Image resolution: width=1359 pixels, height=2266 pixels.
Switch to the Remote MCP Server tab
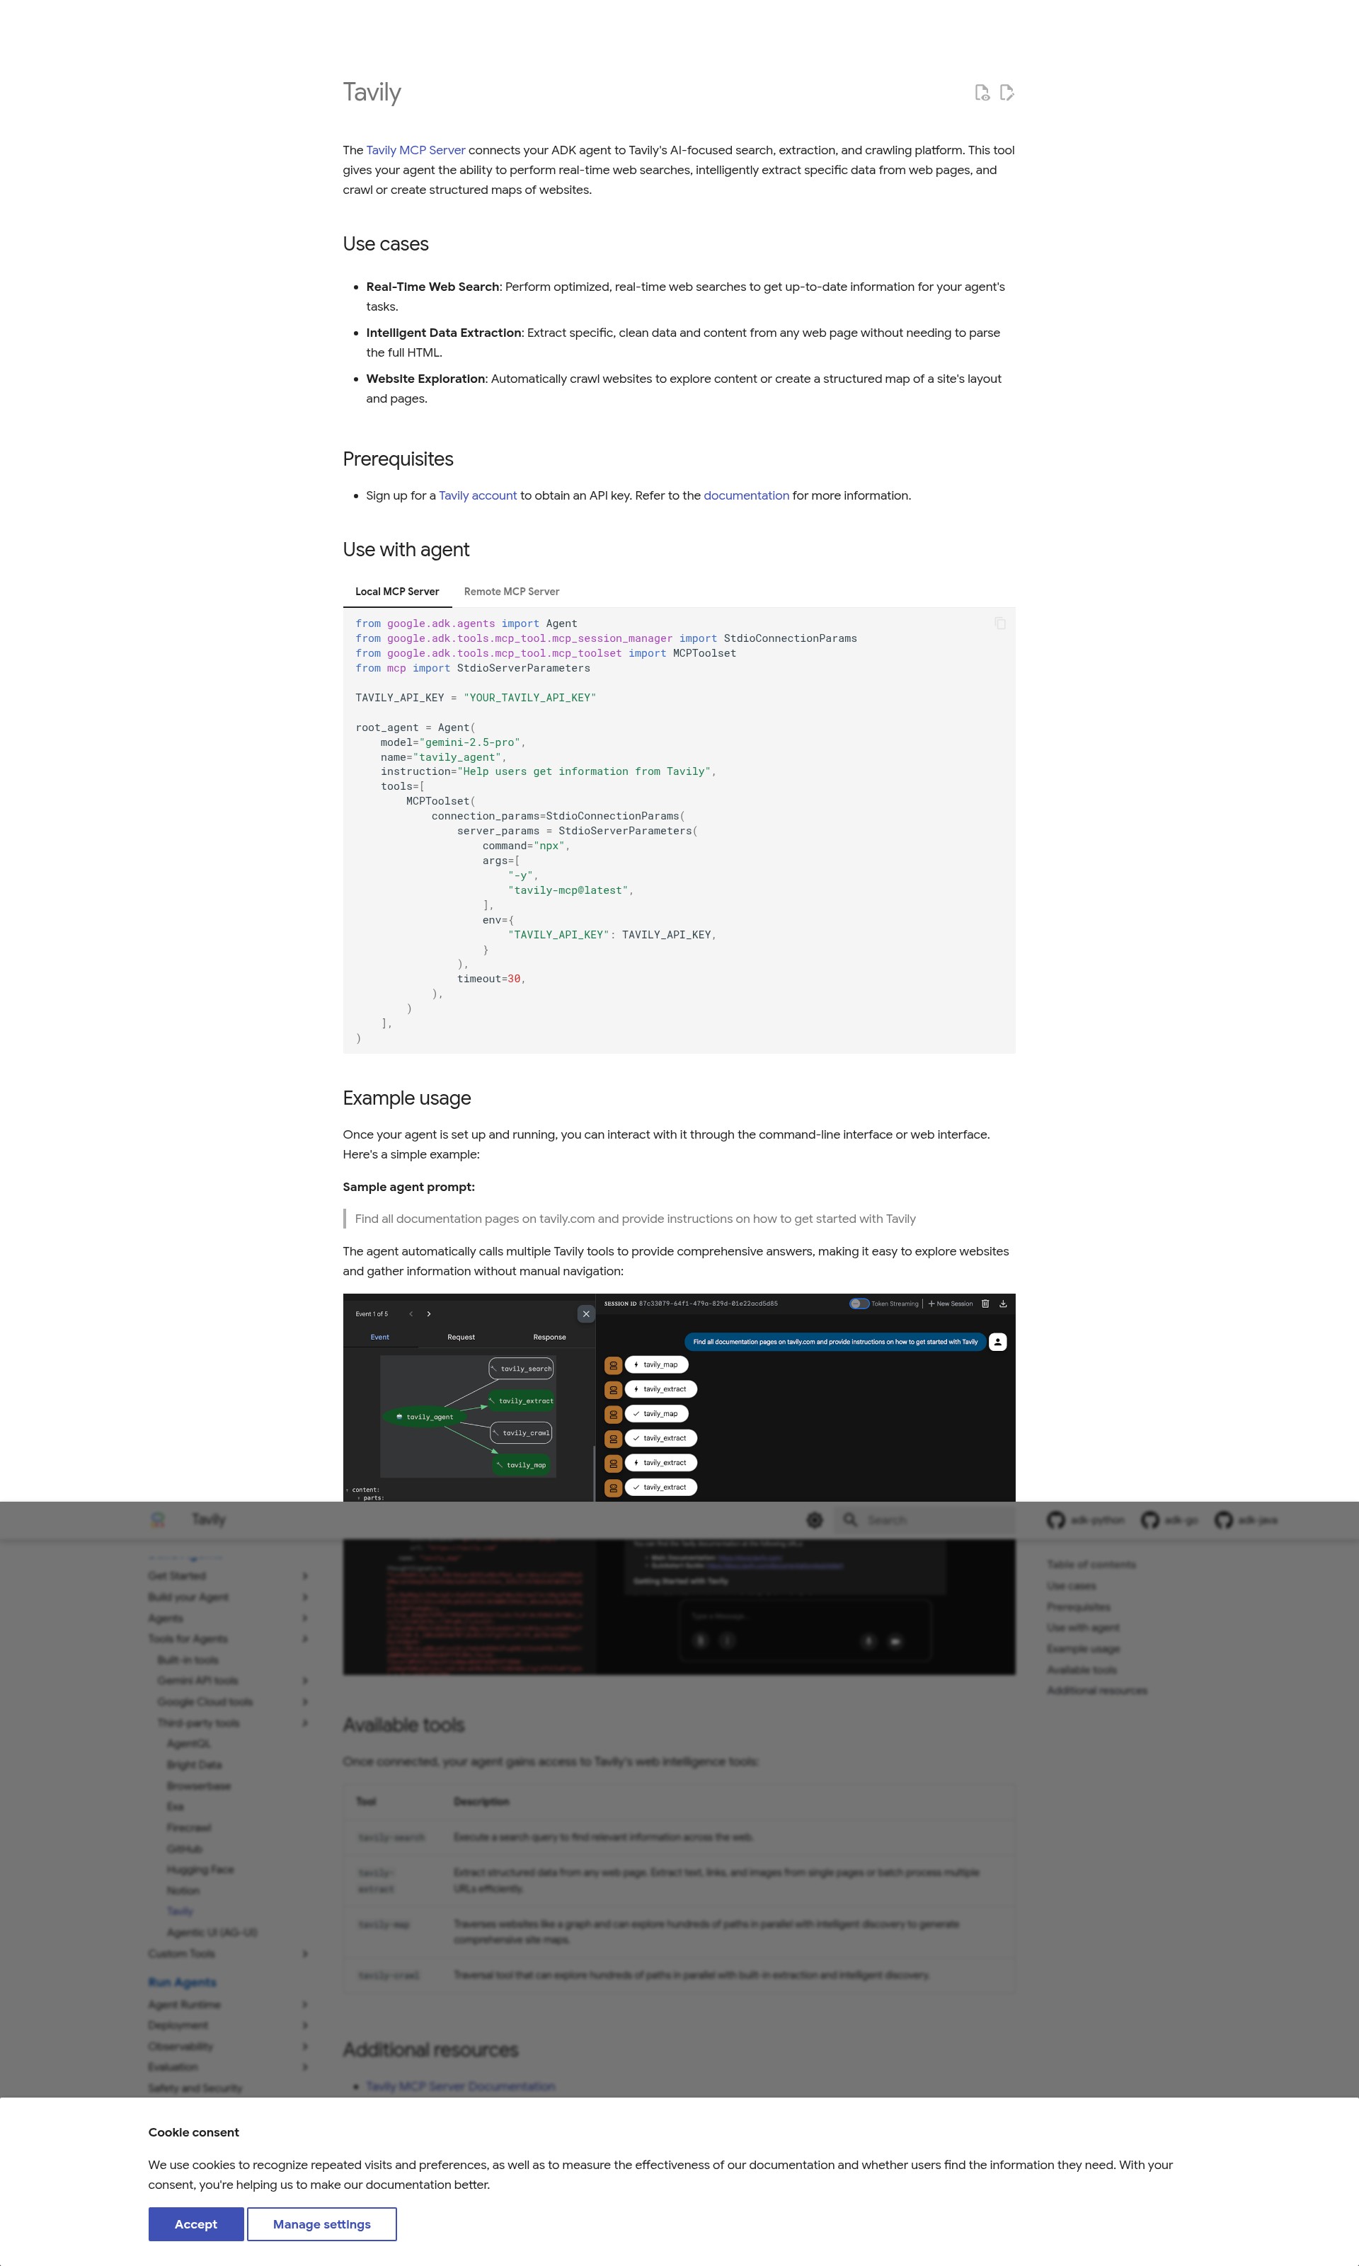pyautogui.click(x=511, y=592)
